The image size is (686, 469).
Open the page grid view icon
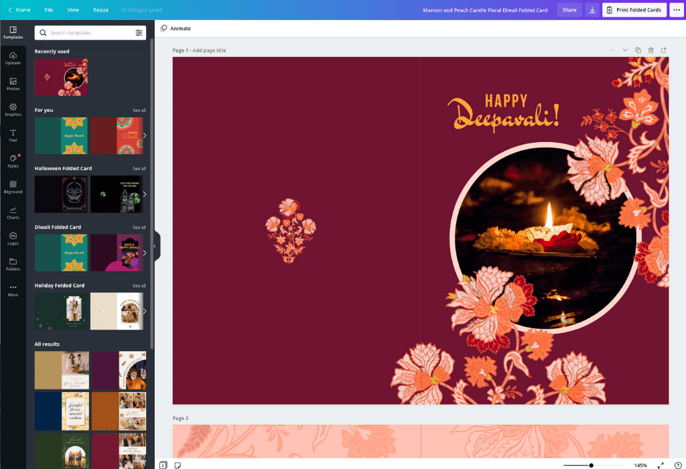point(163,465)
